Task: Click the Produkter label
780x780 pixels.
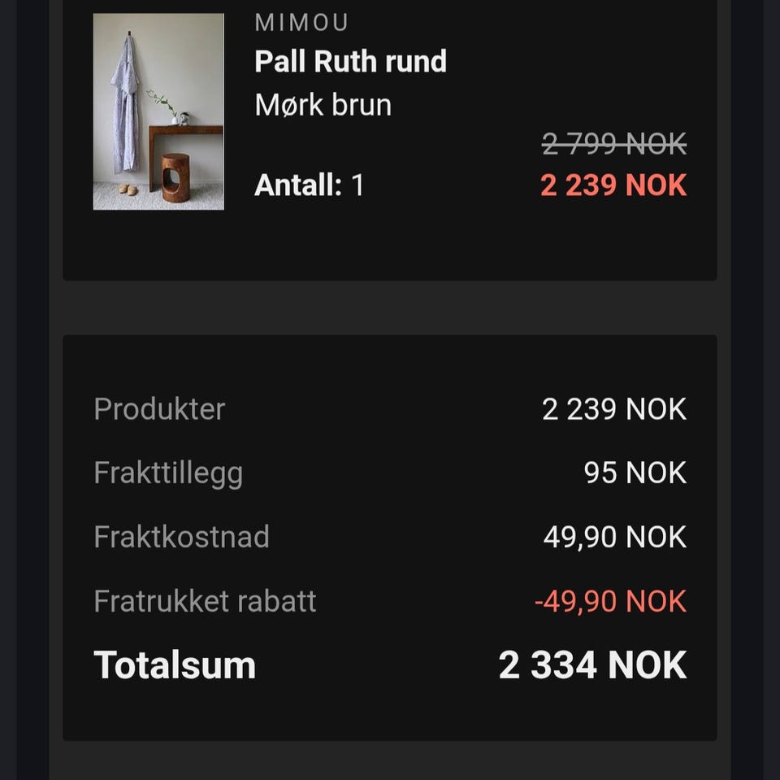Action: [x=159, y=409]
